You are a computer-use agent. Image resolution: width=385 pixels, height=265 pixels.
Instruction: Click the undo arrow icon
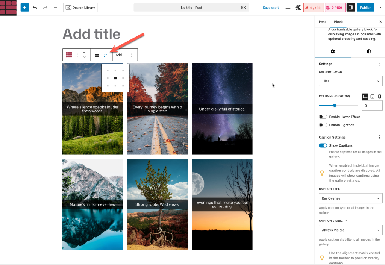click(x=35, y=8)
